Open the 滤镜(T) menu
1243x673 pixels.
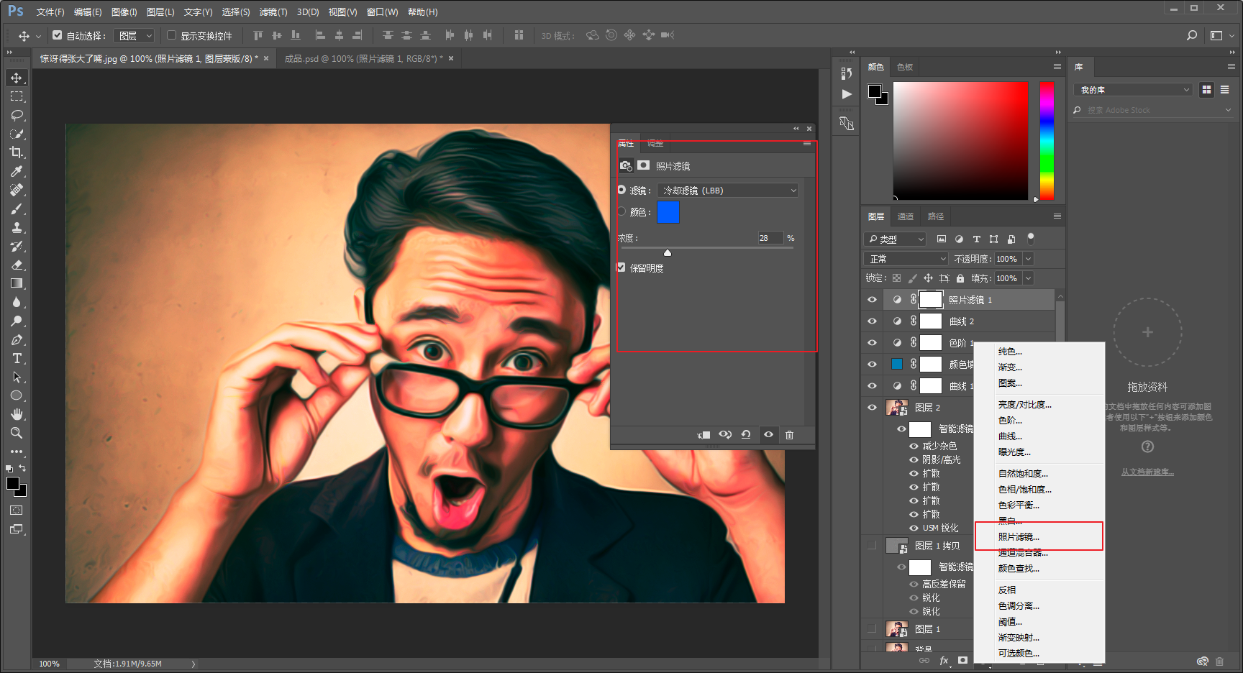pos(273,12)
